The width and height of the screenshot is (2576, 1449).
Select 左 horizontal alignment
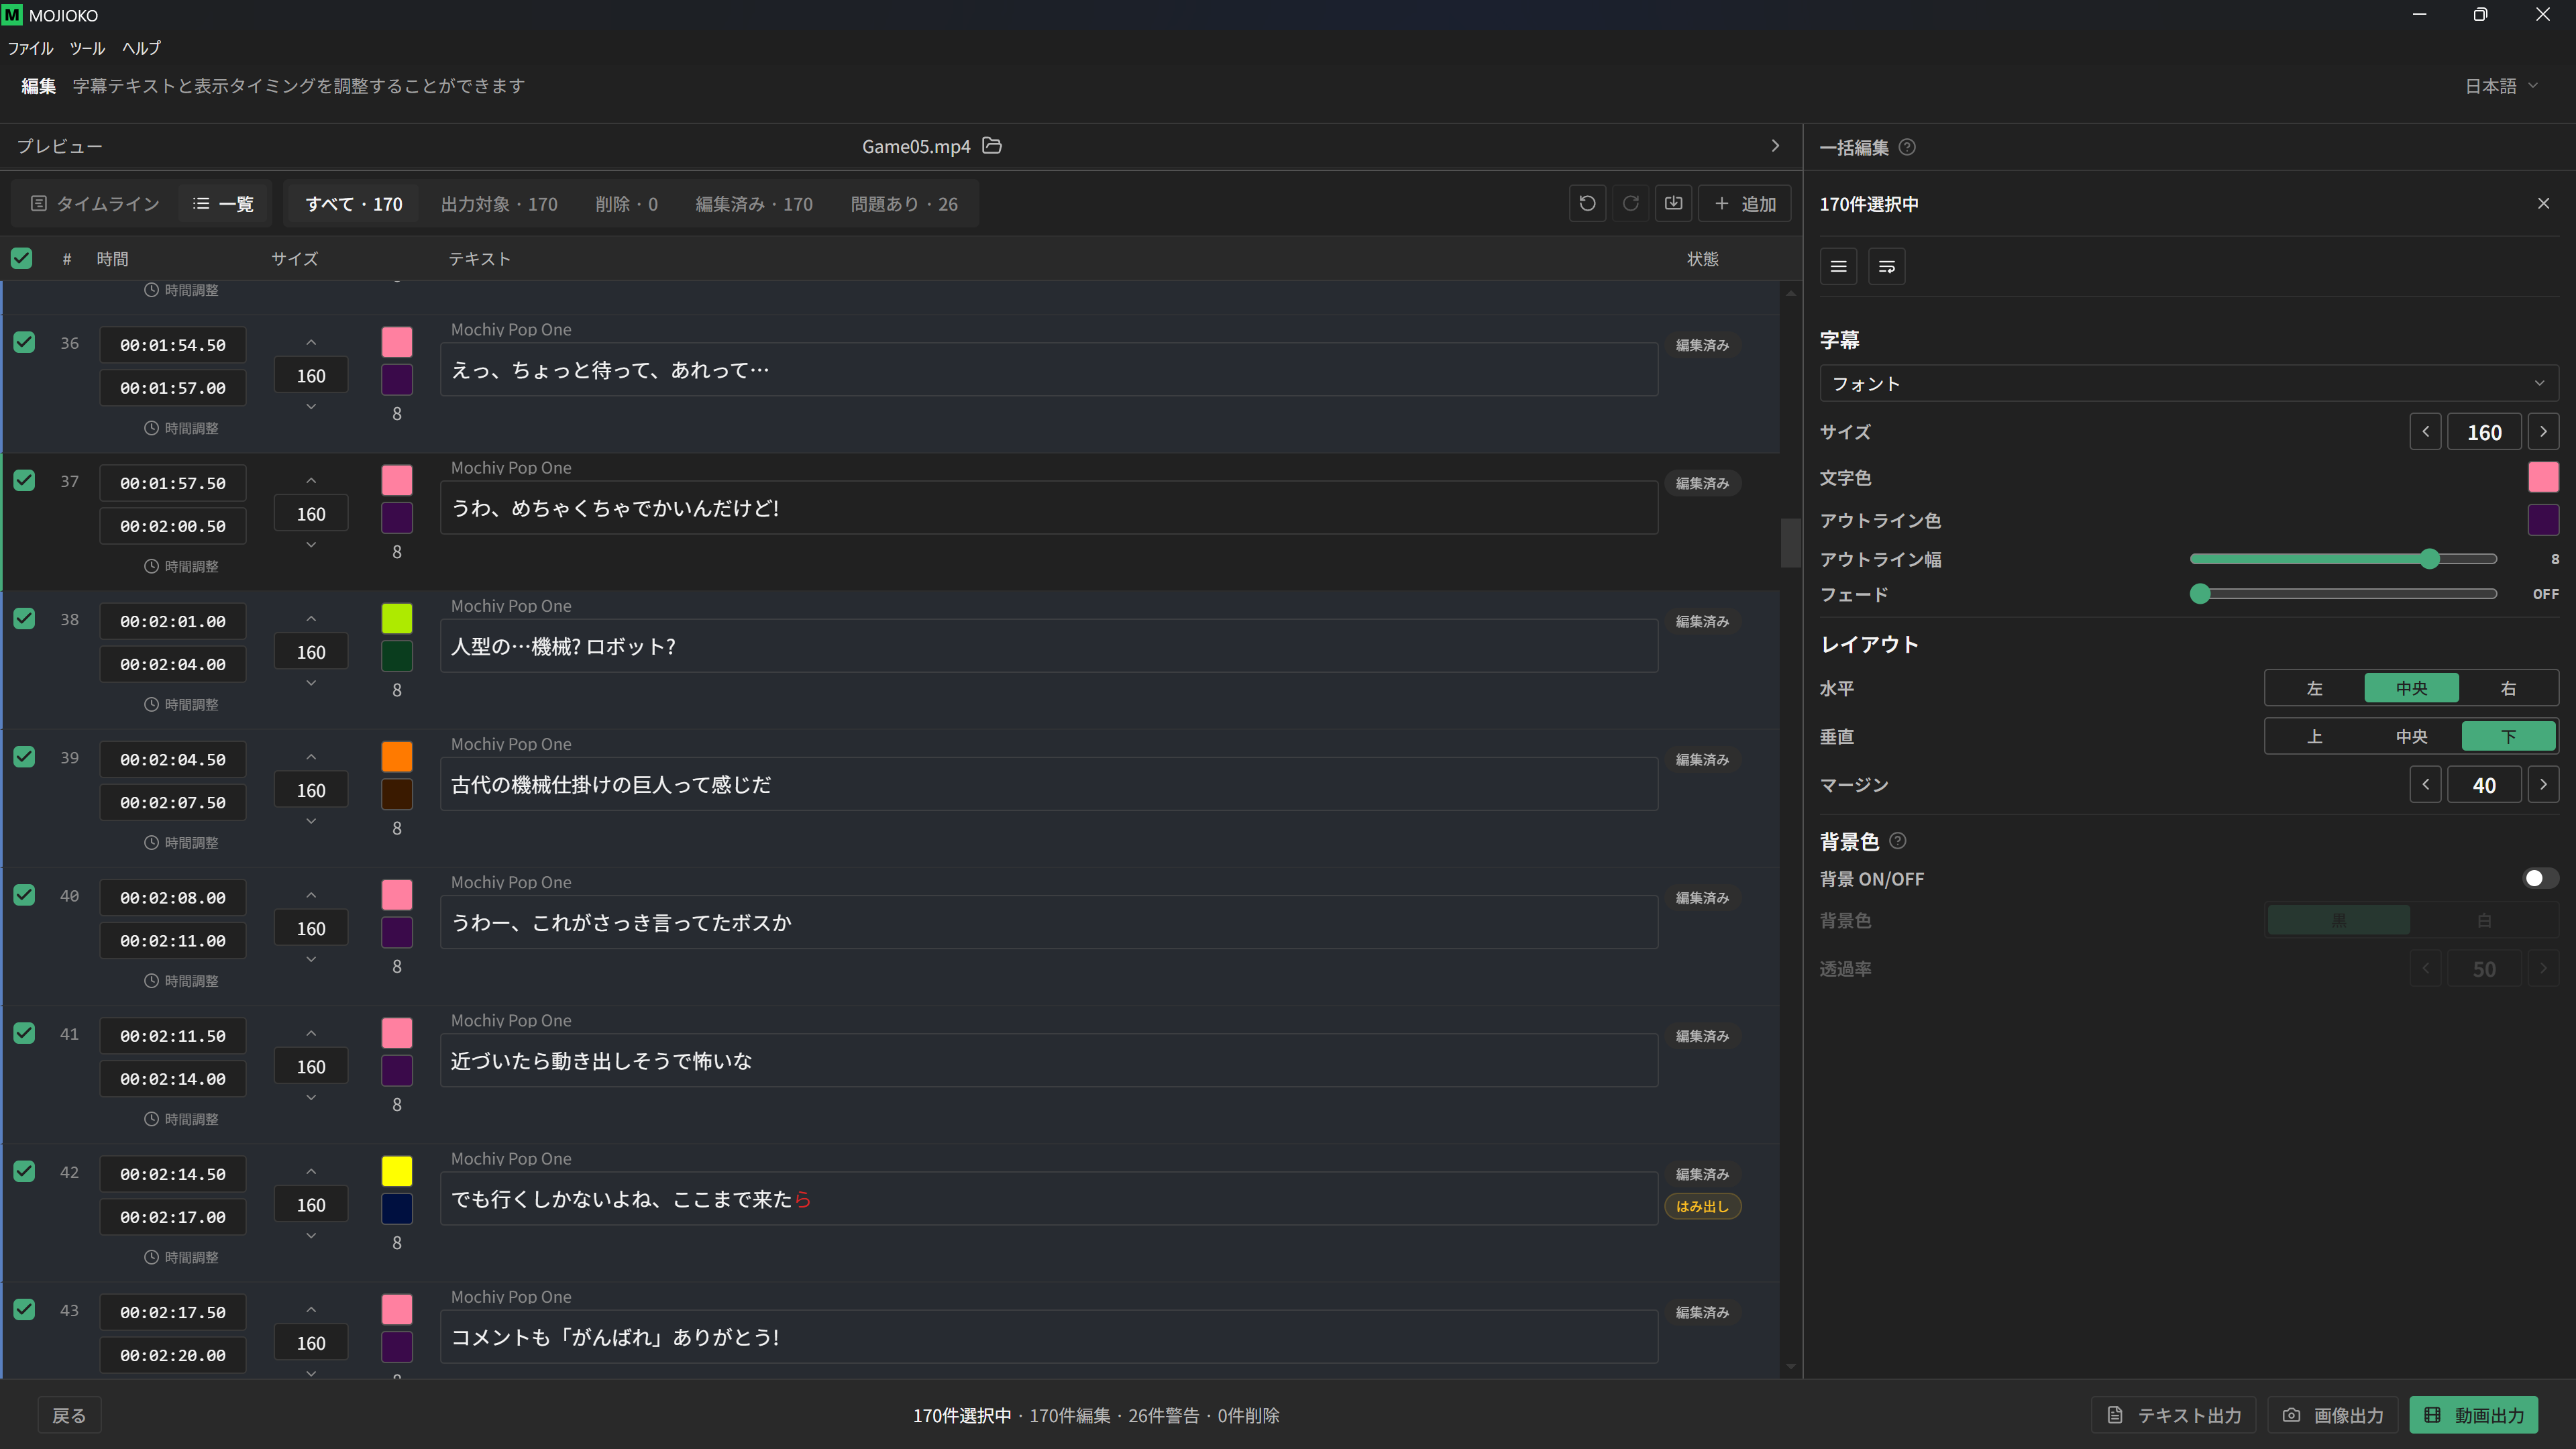click(x=2314, y=688)
